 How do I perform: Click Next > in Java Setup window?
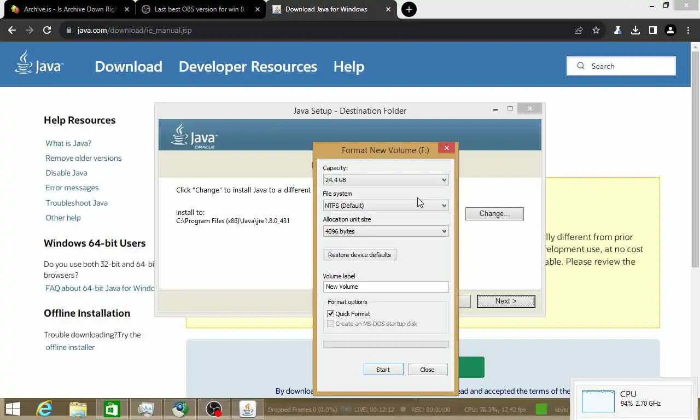point(506,301)
